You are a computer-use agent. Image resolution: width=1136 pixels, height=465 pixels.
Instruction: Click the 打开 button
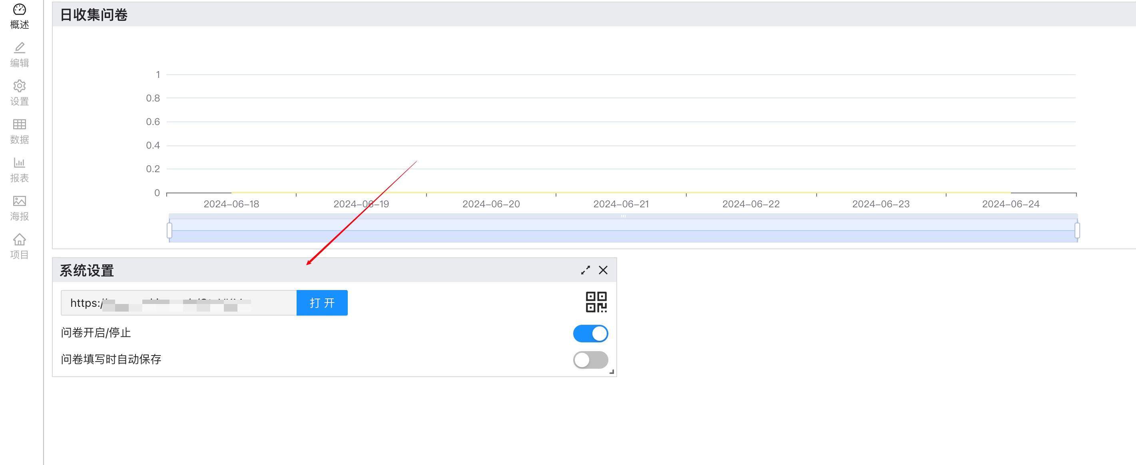[322, 303]
